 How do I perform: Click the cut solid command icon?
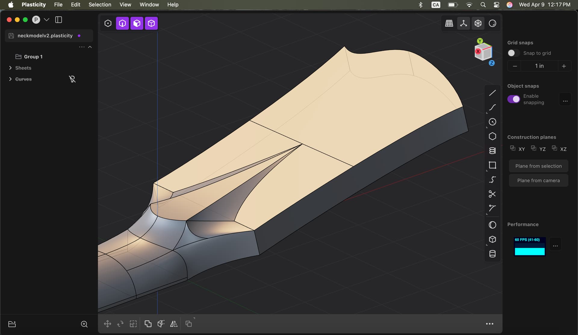coord(161,324)
